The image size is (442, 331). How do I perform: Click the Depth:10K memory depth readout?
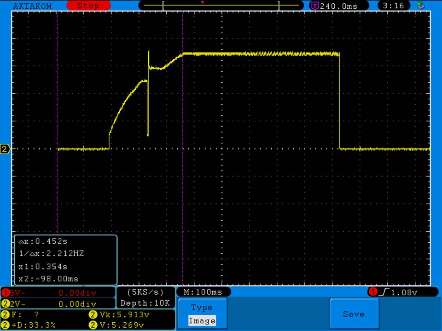click(145, 303)
